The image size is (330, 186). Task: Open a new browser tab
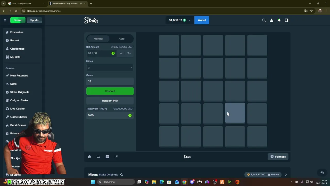(91, 4)
